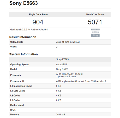This screenshot has width=120, height=118.
Task: Select the L1 Data Cache label
Action: click(x=18, y=91)
